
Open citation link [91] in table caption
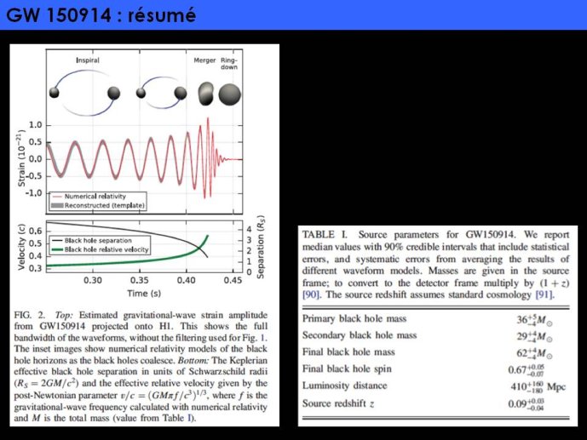[544, 295]
